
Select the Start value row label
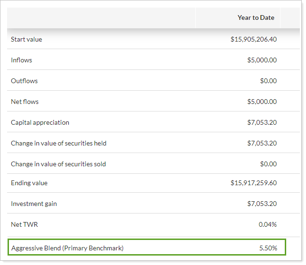click(26, 39)
